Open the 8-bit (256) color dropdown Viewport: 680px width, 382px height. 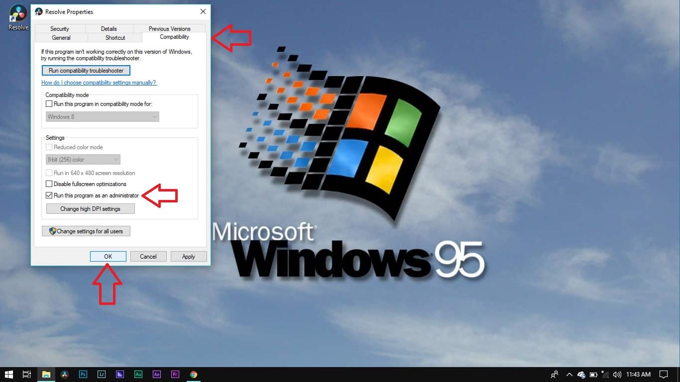click(83, 160)
